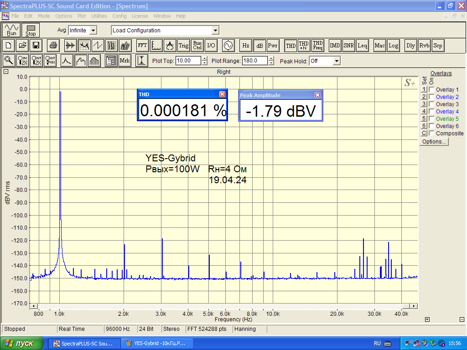
Task: Open the I/O settings button
Action: 211,46
